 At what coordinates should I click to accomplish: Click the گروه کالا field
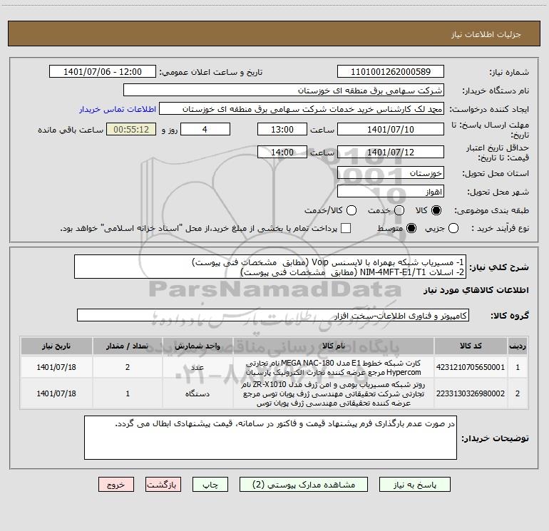(x=273, y=315)
